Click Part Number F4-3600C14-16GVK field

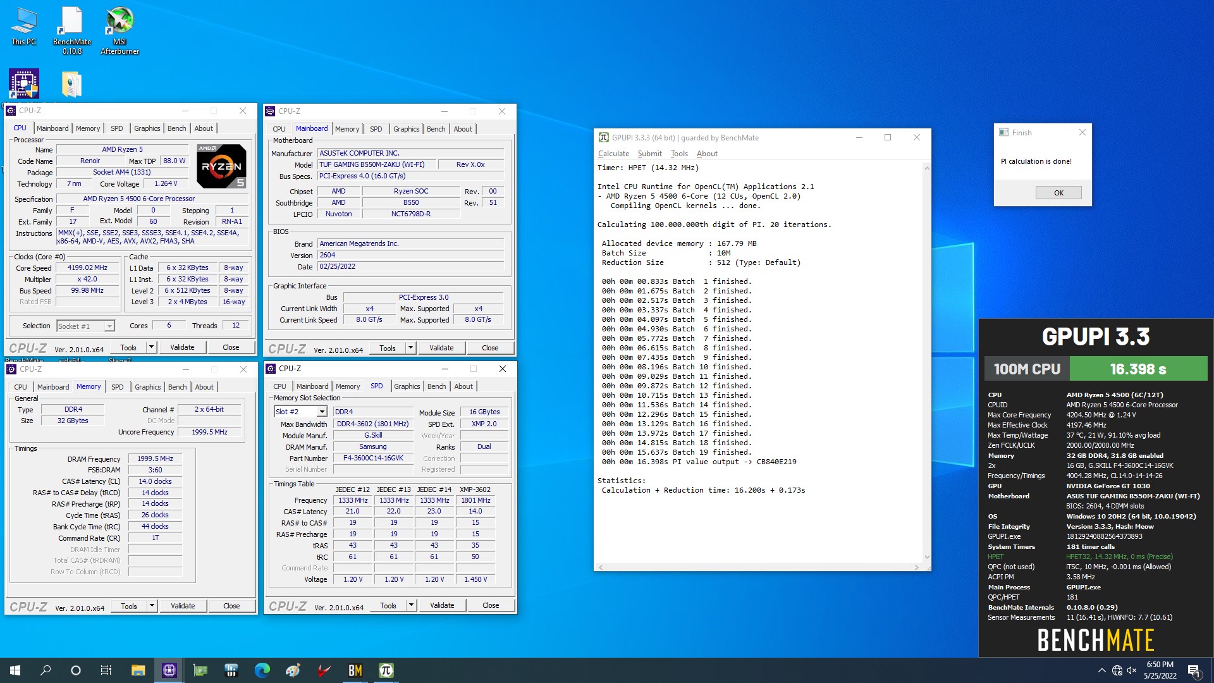[x=373, y=458]
